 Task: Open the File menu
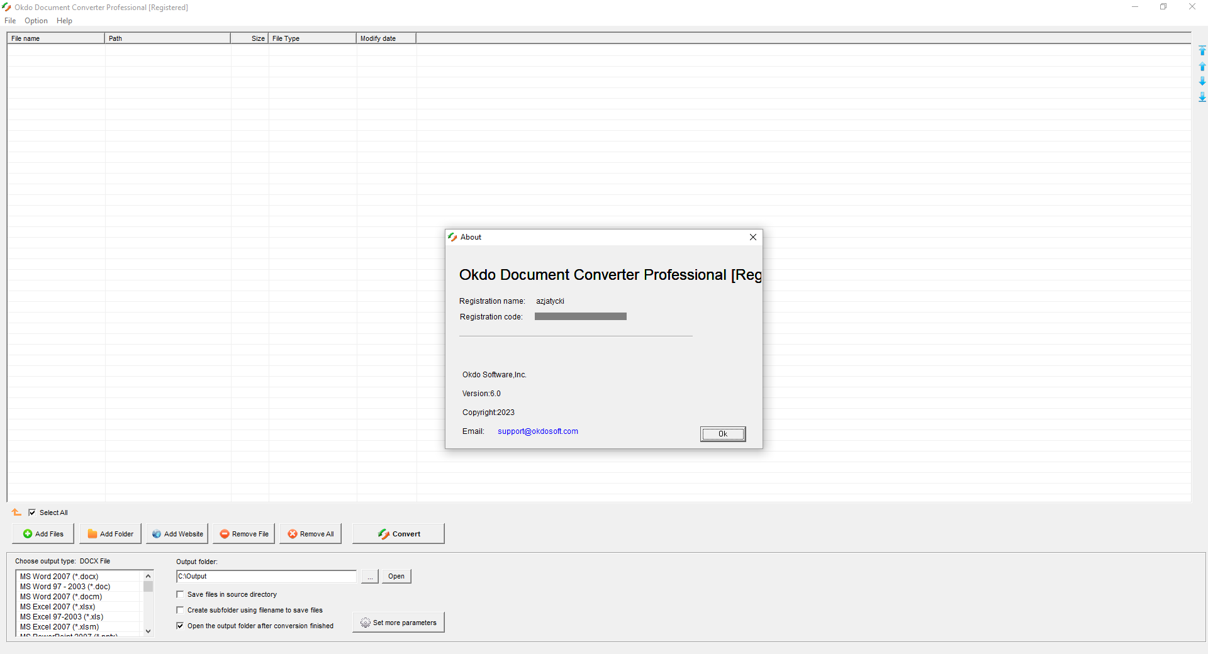click(10, 21)
